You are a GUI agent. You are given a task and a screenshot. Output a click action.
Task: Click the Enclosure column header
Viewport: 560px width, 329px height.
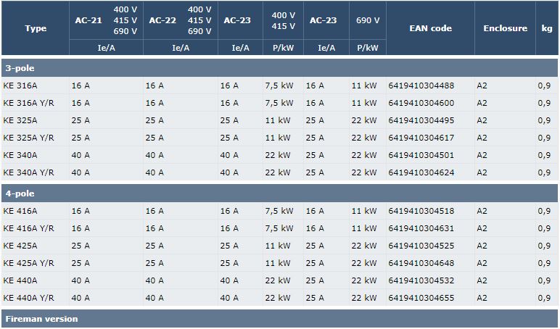point(505,28)
